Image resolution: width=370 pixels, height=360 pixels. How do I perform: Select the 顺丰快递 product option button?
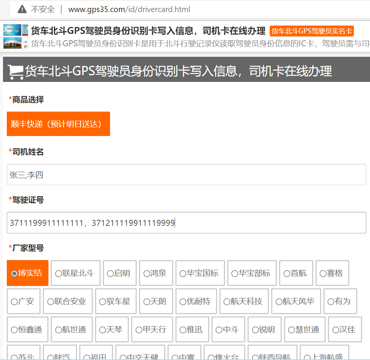pos(58,124)
